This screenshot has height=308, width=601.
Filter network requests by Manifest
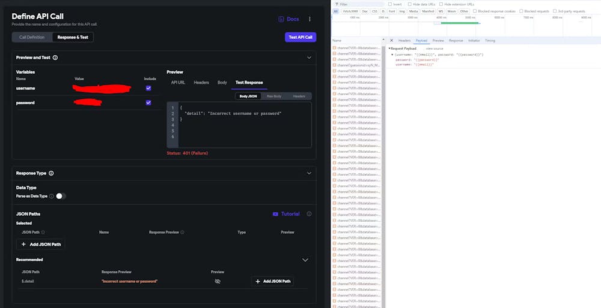point(428,11)
